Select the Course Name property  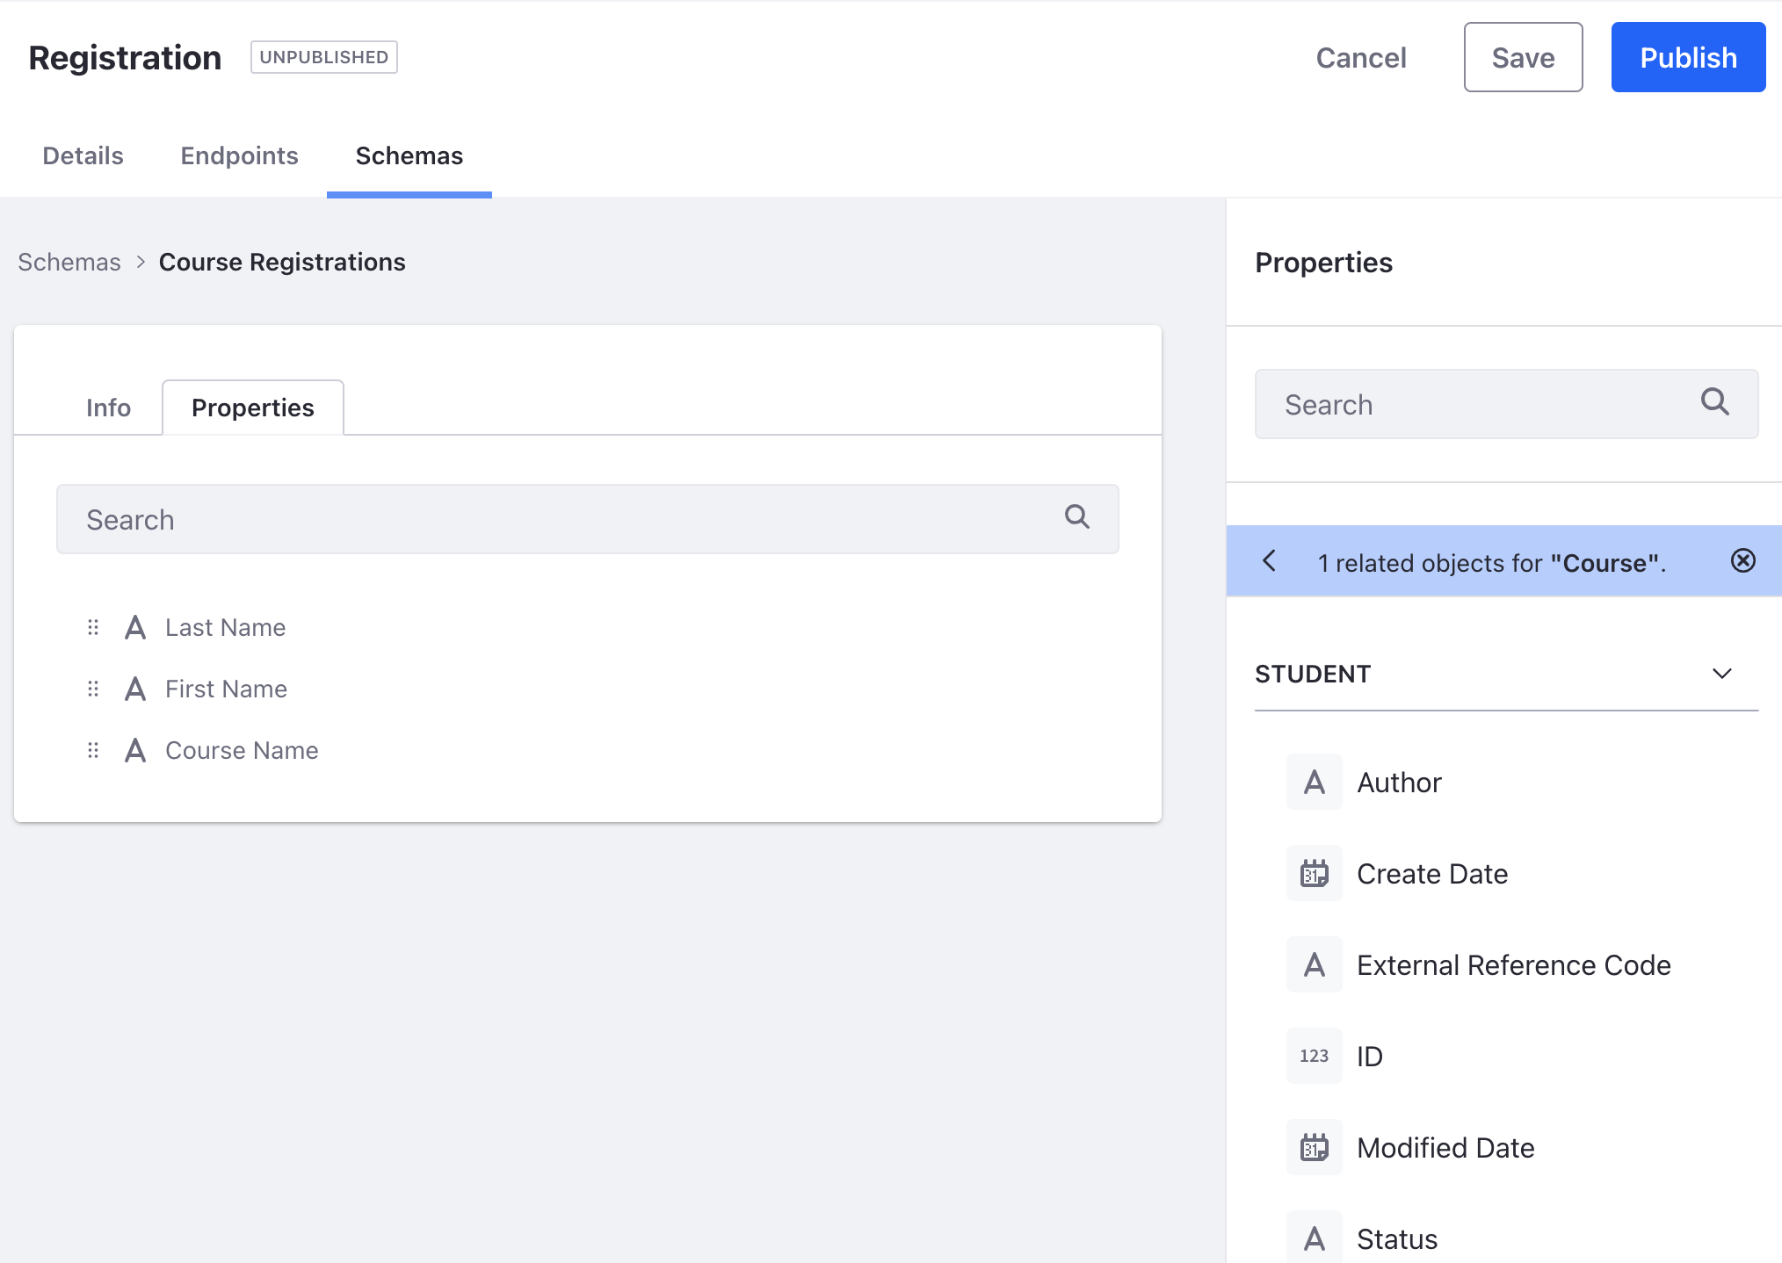coord(242,750)
